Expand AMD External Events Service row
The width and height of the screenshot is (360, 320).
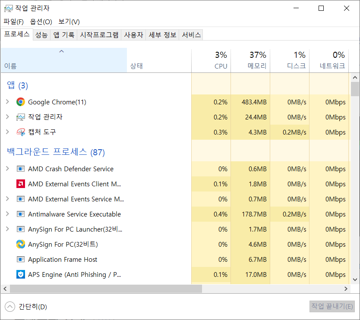coord(8,199)
